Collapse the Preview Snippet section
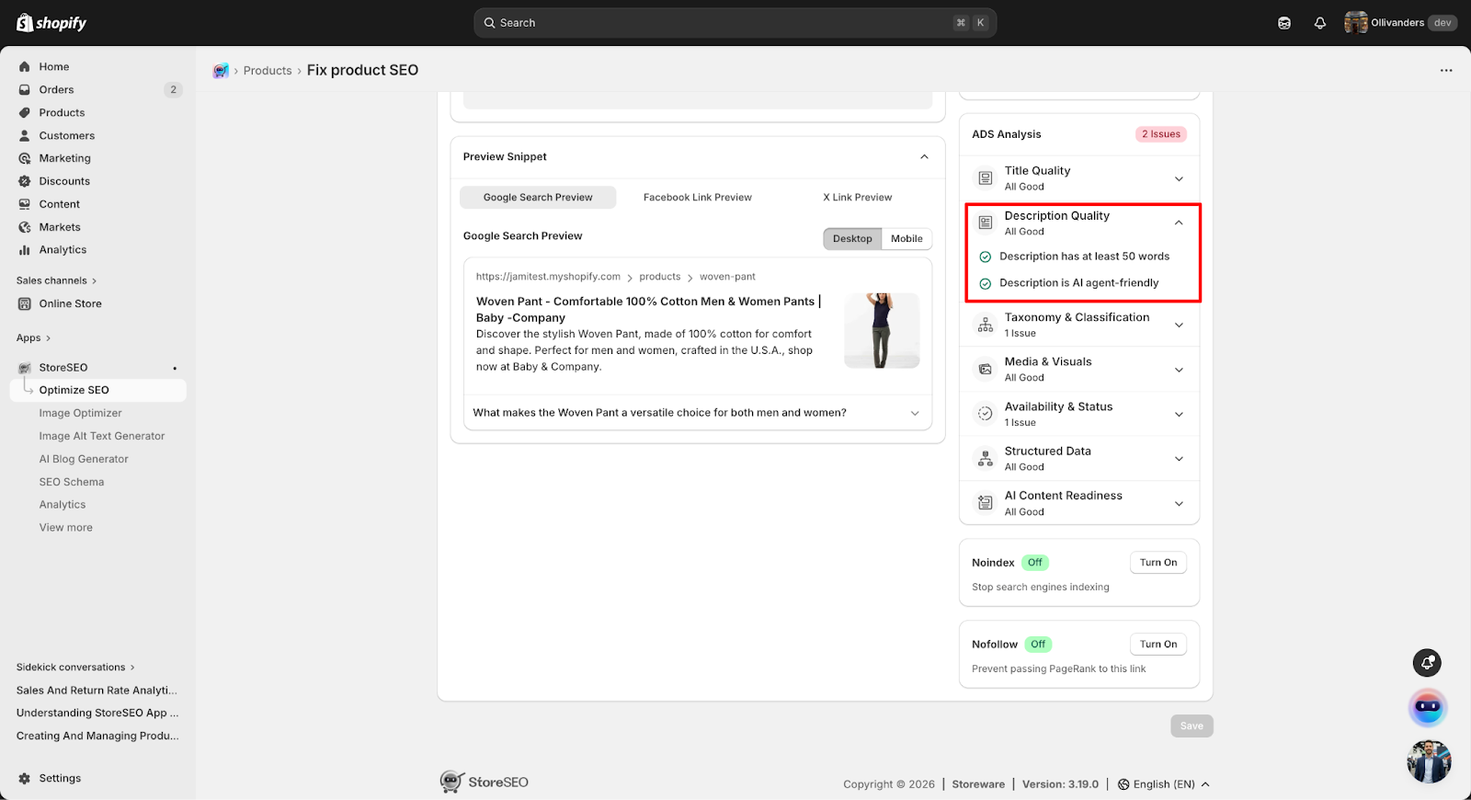This screenshot has height=800, width=1471. 925,157
